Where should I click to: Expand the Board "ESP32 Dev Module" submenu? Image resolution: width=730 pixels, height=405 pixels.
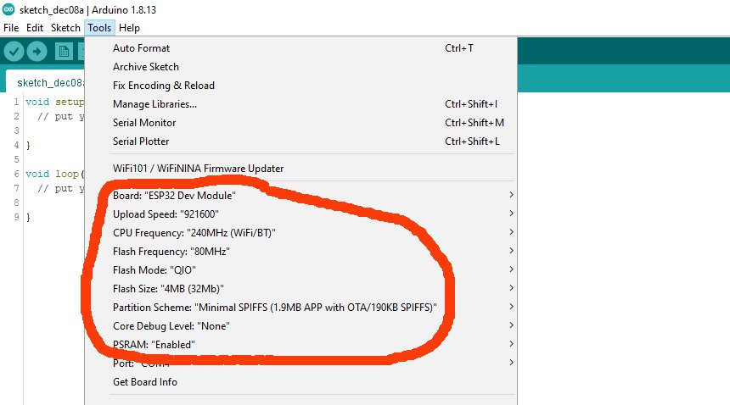tap(300, 196)
